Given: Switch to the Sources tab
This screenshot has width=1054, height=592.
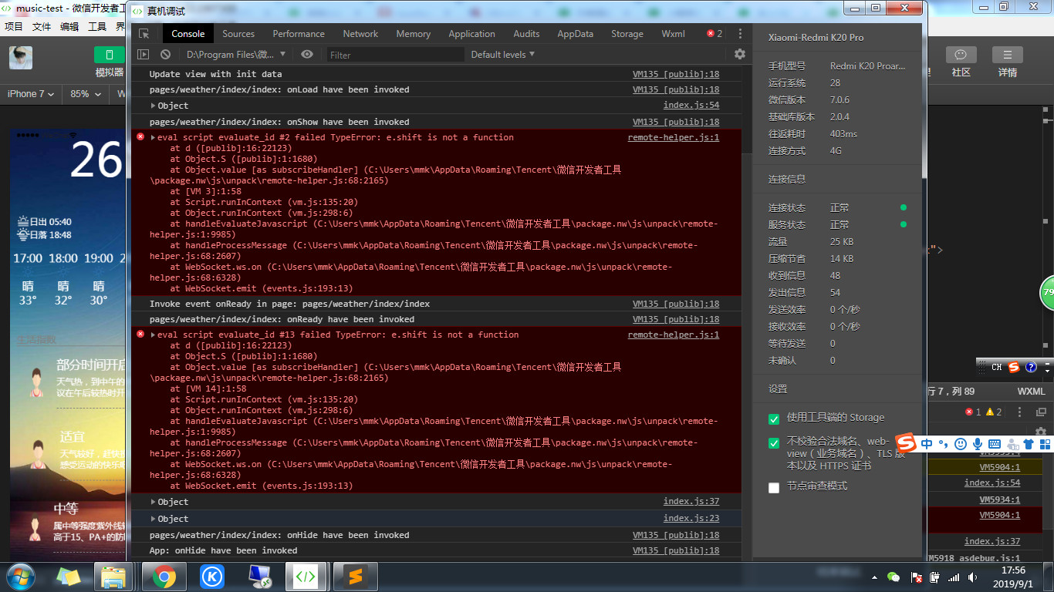Looking at the screenshot, I should (238, 34).
